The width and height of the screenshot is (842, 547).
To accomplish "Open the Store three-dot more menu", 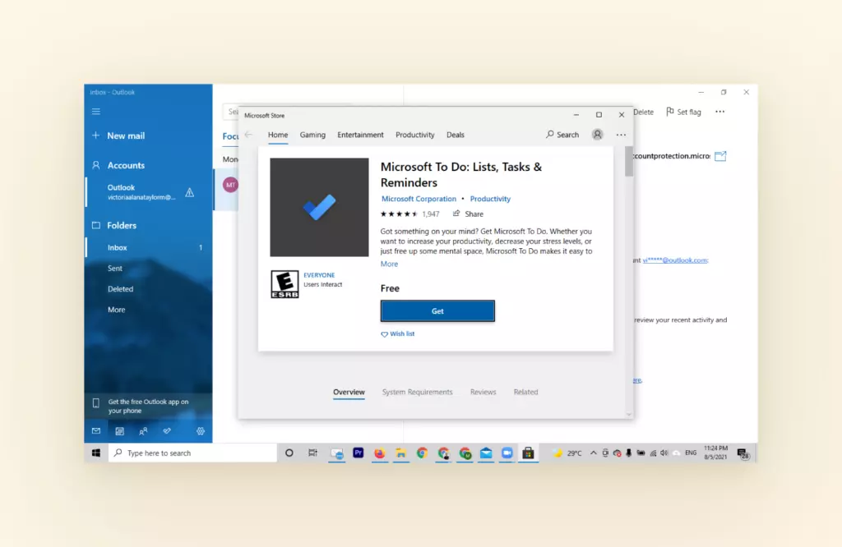I will click(621, 135).
